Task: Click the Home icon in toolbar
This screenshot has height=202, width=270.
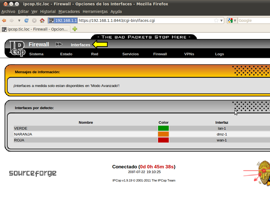Action: [x=42, y=20]
